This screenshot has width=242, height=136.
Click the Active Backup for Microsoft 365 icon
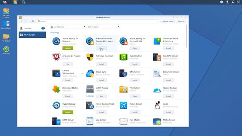[123, 41]
